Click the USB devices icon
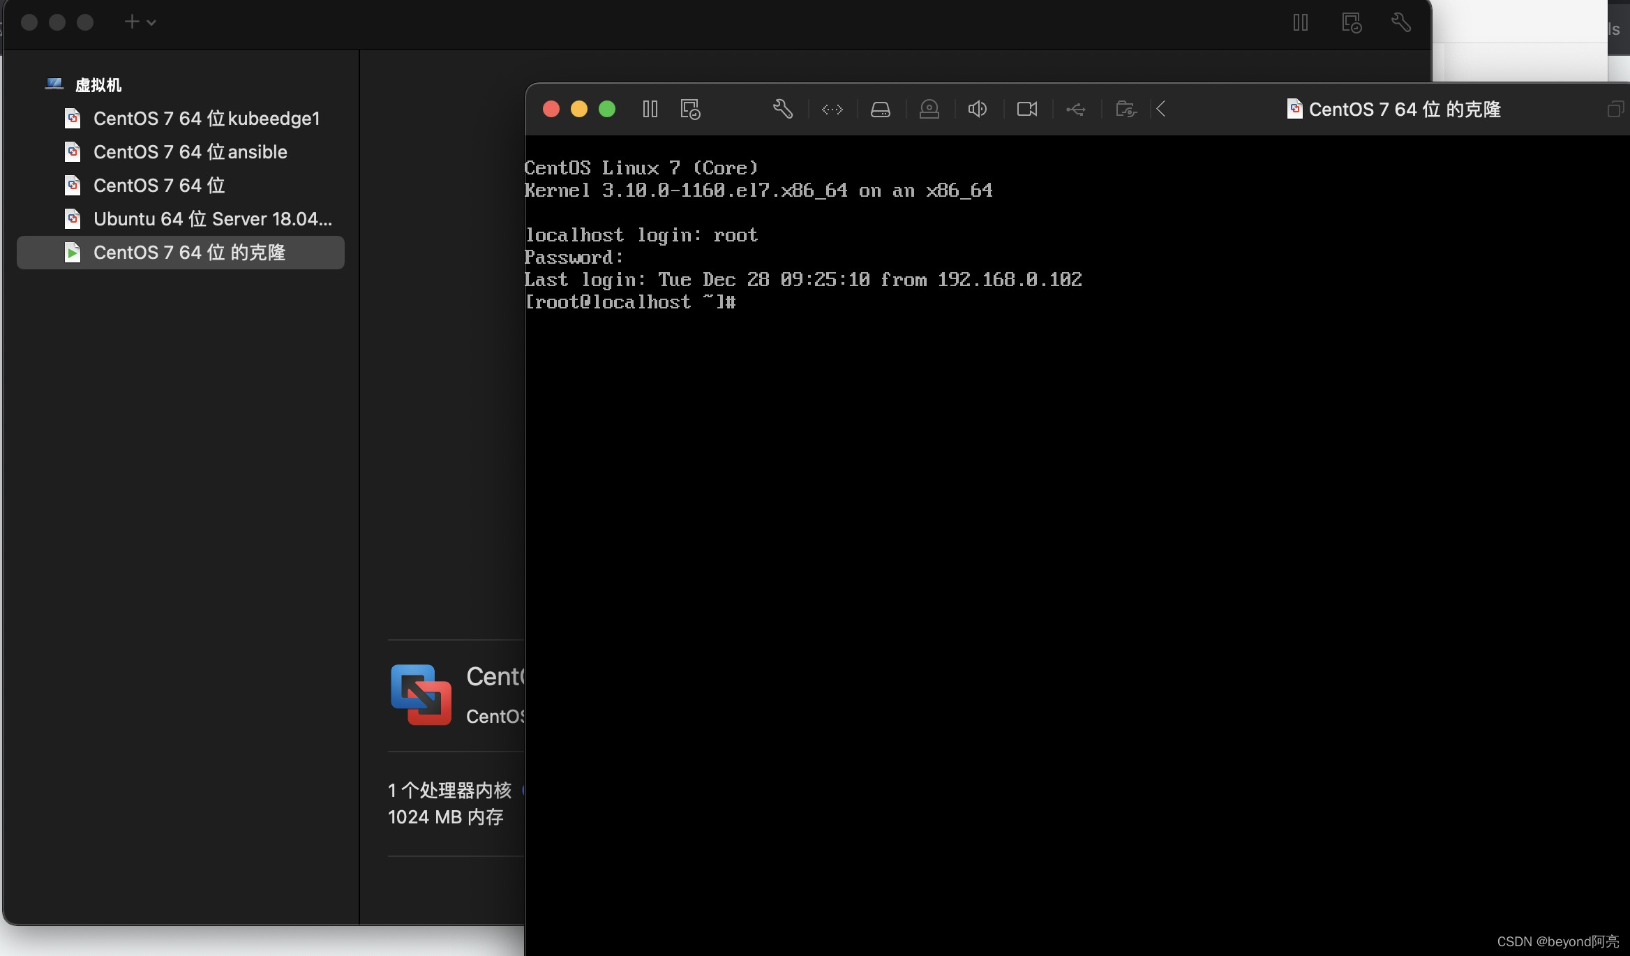1630x956 pixels. coord(1076,110)
